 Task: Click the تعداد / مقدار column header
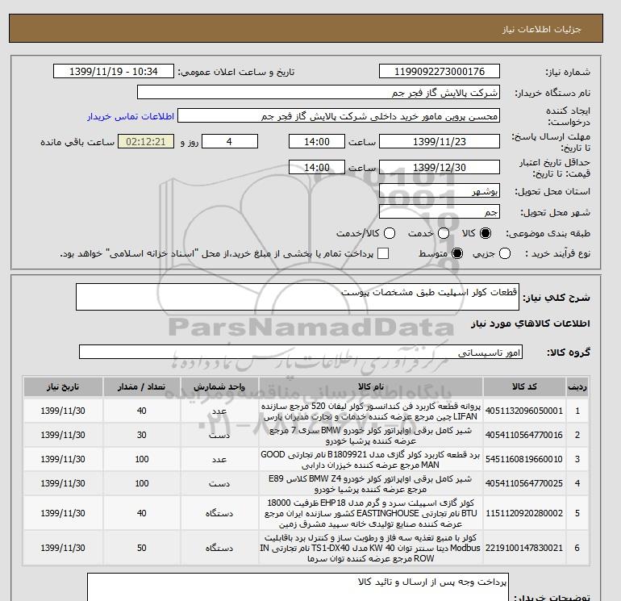142,386
